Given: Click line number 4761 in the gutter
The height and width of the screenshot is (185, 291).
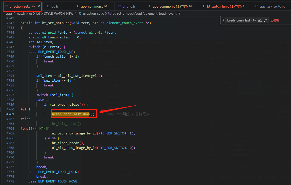Looking at the screenshot, I should pyautogui.click(x=10, y=114).
